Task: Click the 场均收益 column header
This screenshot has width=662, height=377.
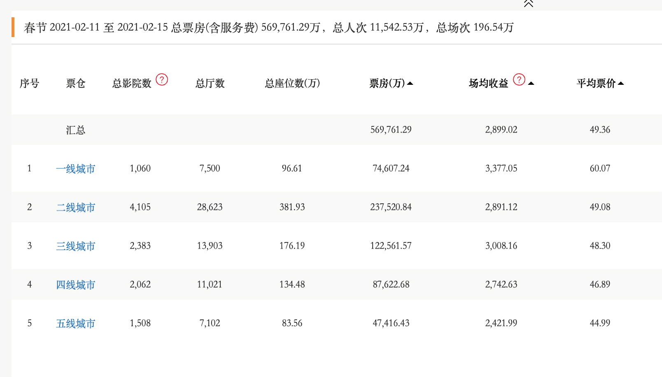Action: pyautogui.click(x=488, y=84)
